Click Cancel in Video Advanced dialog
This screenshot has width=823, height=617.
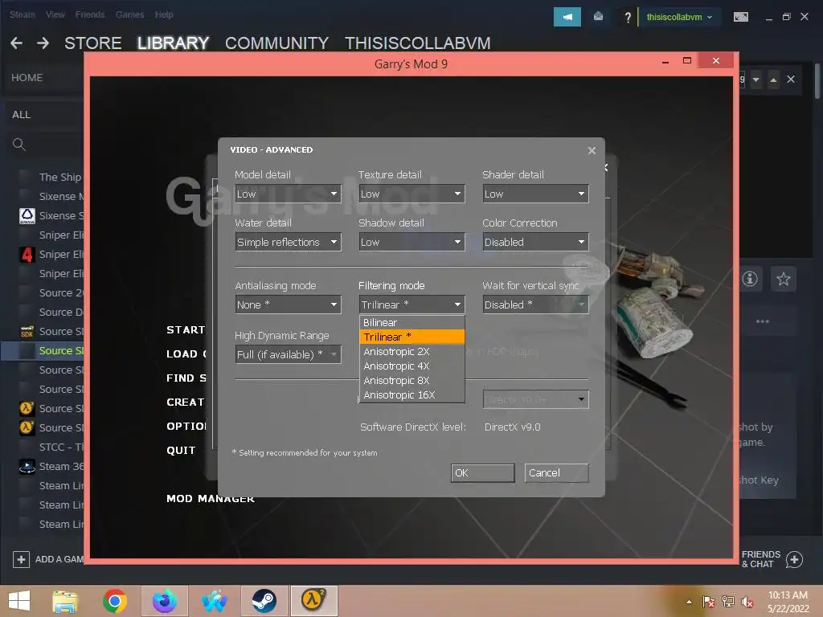click(556, 473)
